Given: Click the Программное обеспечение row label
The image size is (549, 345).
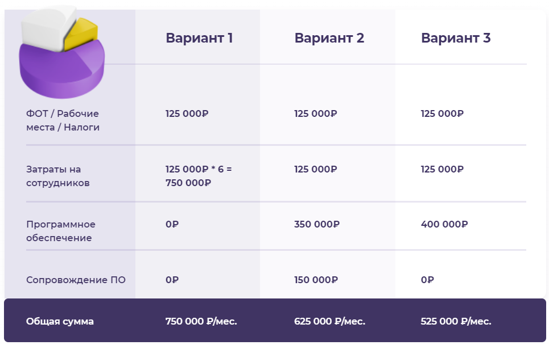Looking at the screenshot, I should tap(60, 231).
